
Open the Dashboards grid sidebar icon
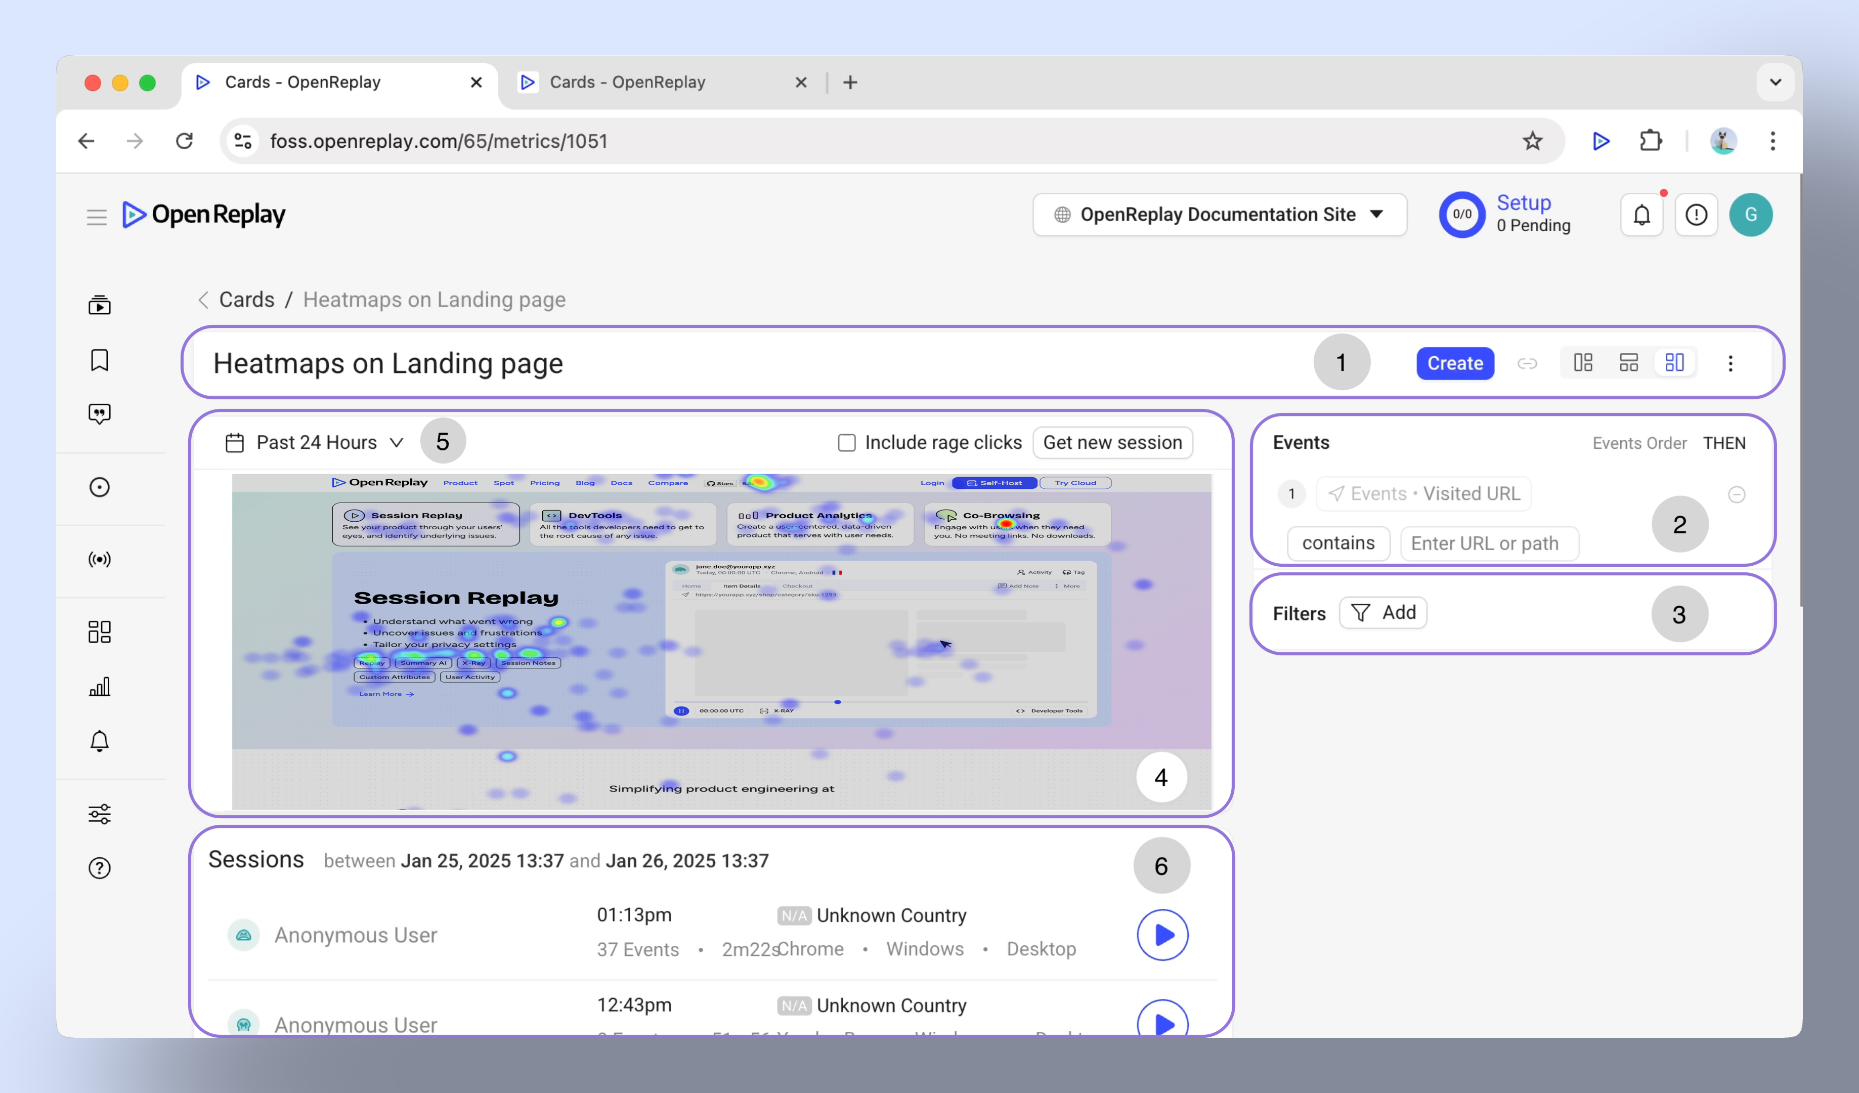pos(100,632)
